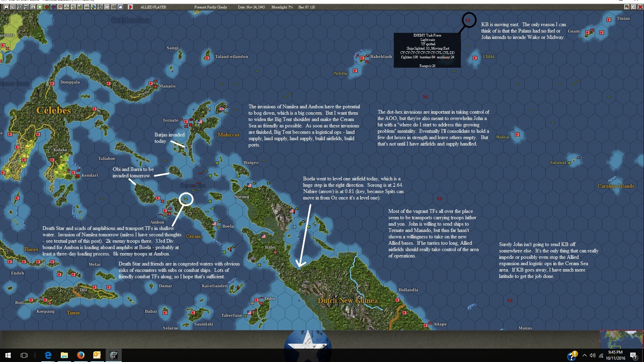Click the 'Manado' map label
The height and width of the screenshot is (362, 644).
[x=167, y=86]
